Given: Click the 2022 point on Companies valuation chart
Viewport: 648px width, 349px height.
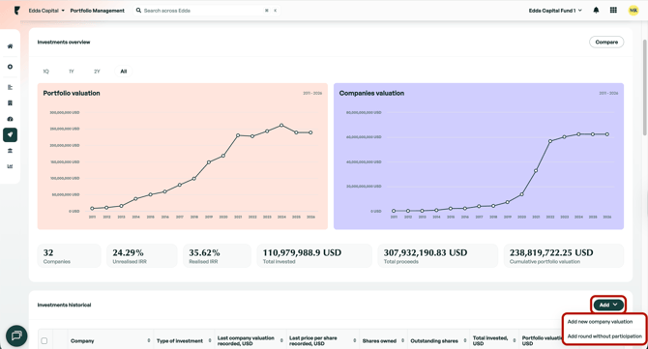Looking at the screenshot, I should (550, 141).
